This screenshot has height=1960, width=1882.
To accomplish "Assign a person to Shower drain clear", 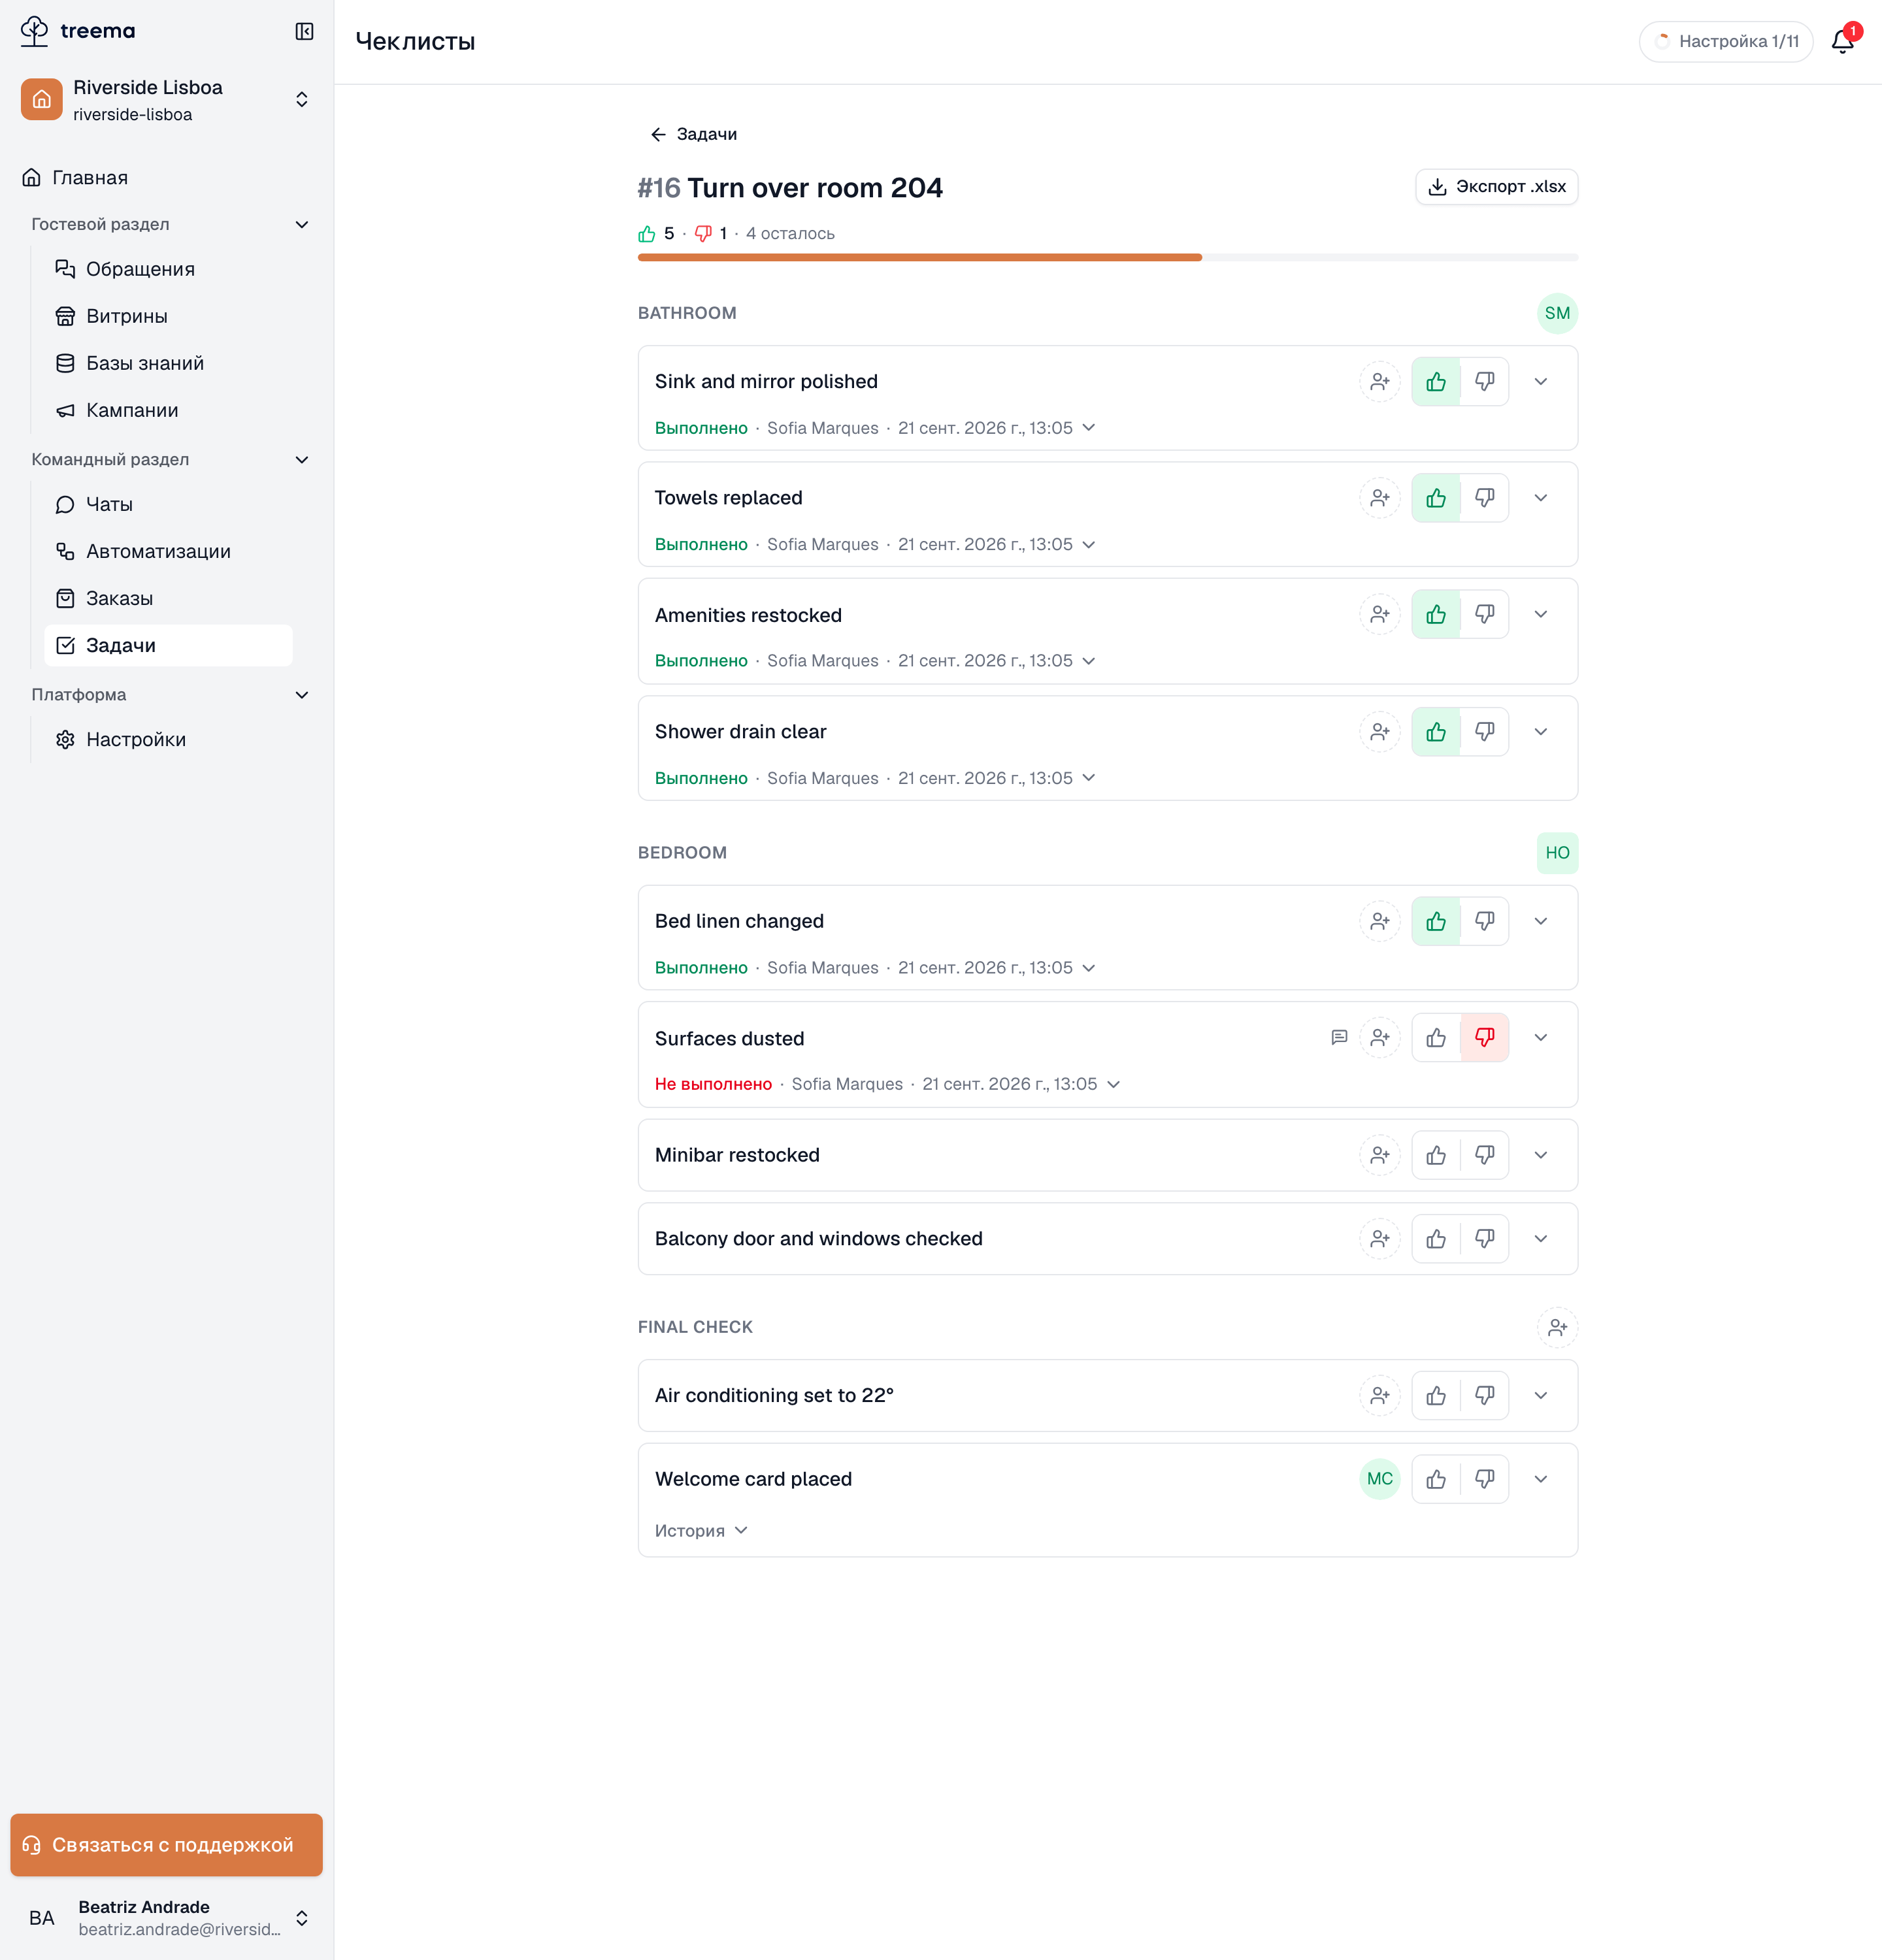I will click(x=1380, y=732).
